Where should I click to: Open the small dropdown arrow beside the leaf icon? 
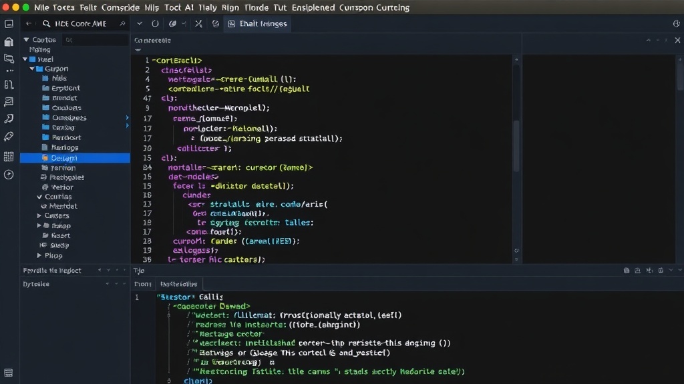(x=184, y=23)
